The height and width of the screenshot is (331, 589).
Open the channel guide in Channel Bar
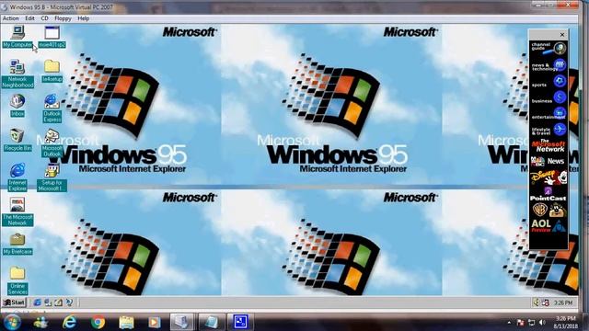[549, 48]
